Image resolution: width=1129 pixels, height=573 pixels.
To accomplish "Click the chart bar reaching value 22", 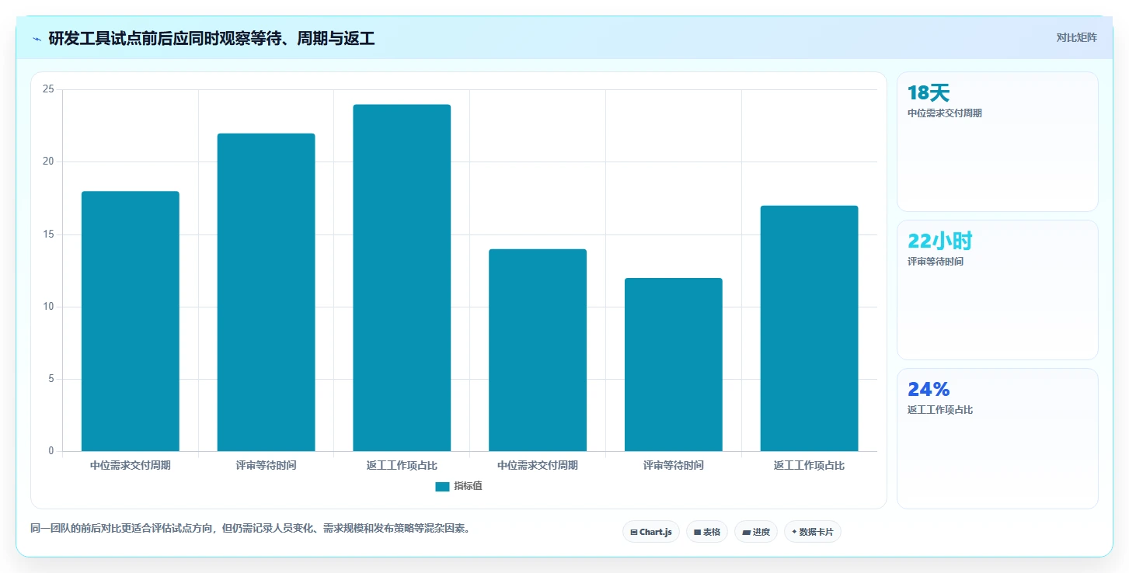I will pyautogui.click(x=266, y=292).
